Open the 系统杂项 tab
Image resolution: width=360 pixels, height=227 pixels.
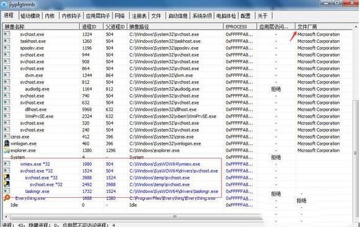point(202,16)
